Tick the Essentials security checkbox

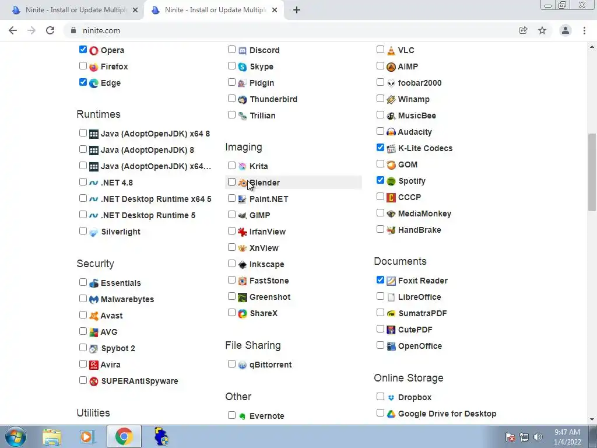pyautogui.click(x=83, y=282)
